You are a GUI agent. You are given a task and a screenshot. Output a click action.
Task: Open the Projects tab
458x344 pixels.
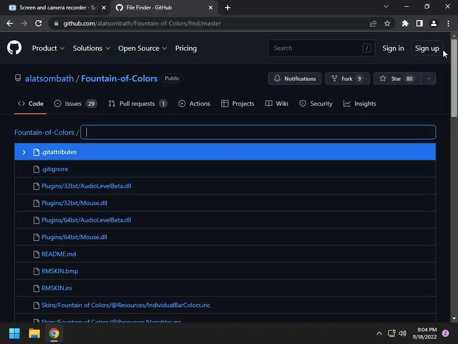238,103
